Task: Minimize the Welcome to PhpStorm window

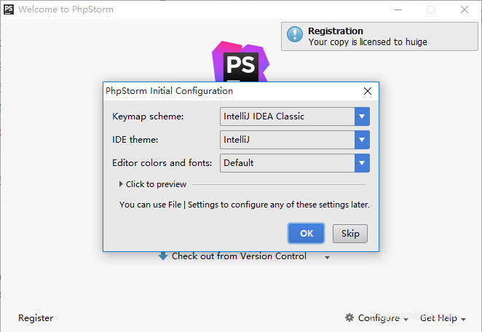Action: click(x=397, y=9)
